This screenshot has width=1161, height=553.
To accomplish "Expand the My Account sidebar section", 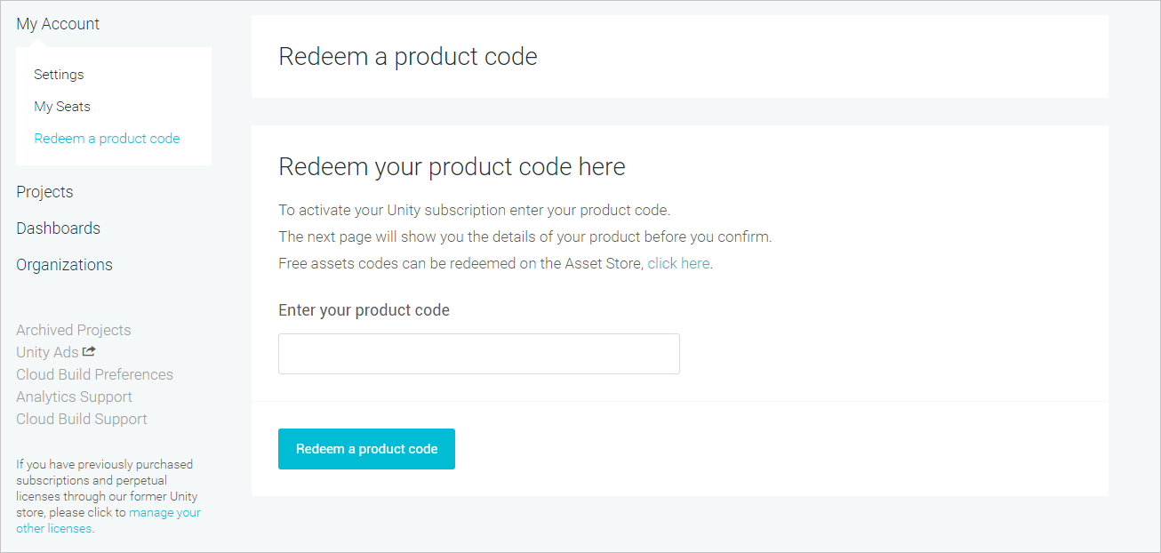I will click(58, 24).
